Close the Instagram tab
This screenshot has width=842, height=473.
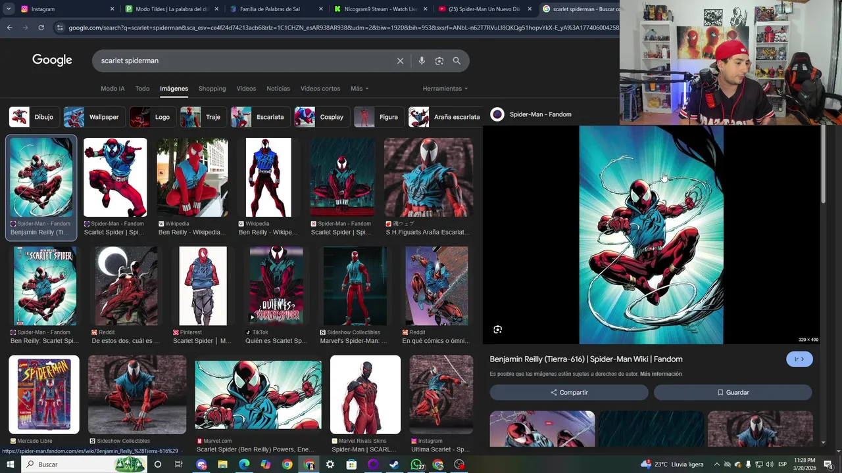pyautogui.click(x=112, y=9)
